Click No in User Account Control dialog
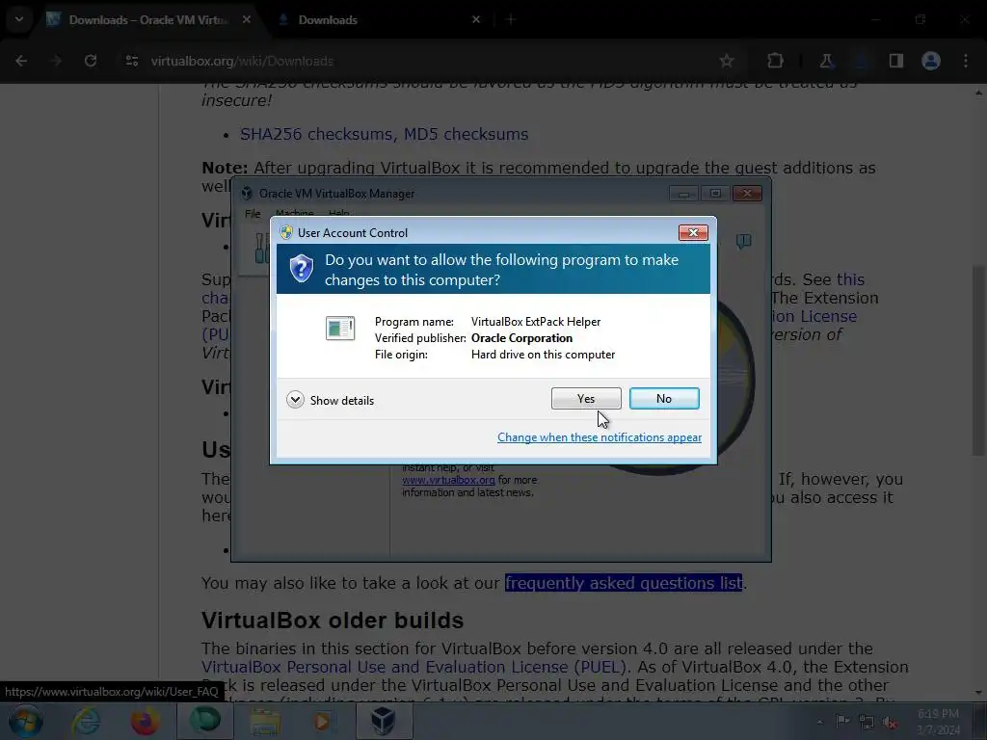The image size is (987, 740). click(664, 398)
